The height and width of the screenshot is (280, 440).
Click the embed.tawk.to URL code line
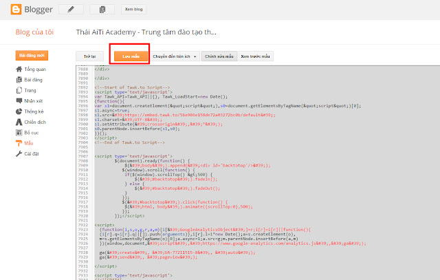coord(185,115)
